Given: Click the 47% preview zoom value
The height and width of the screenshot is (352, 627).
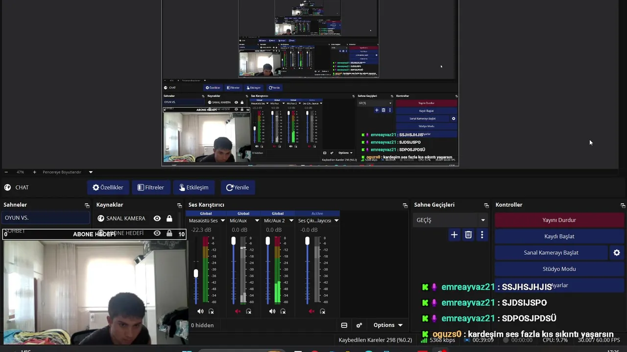Looking at the screenshot, I should (20, 172).
